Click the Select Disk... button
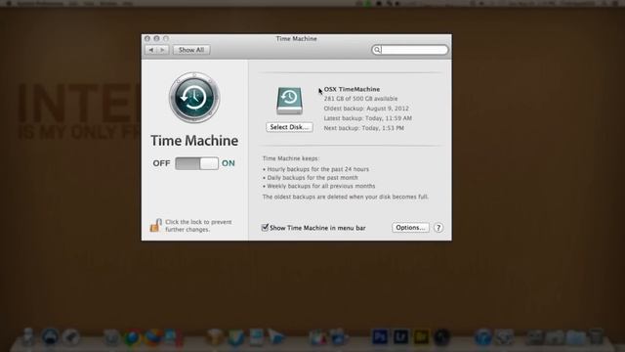This screenshot has width=625, height=352. tap(289, 127)
